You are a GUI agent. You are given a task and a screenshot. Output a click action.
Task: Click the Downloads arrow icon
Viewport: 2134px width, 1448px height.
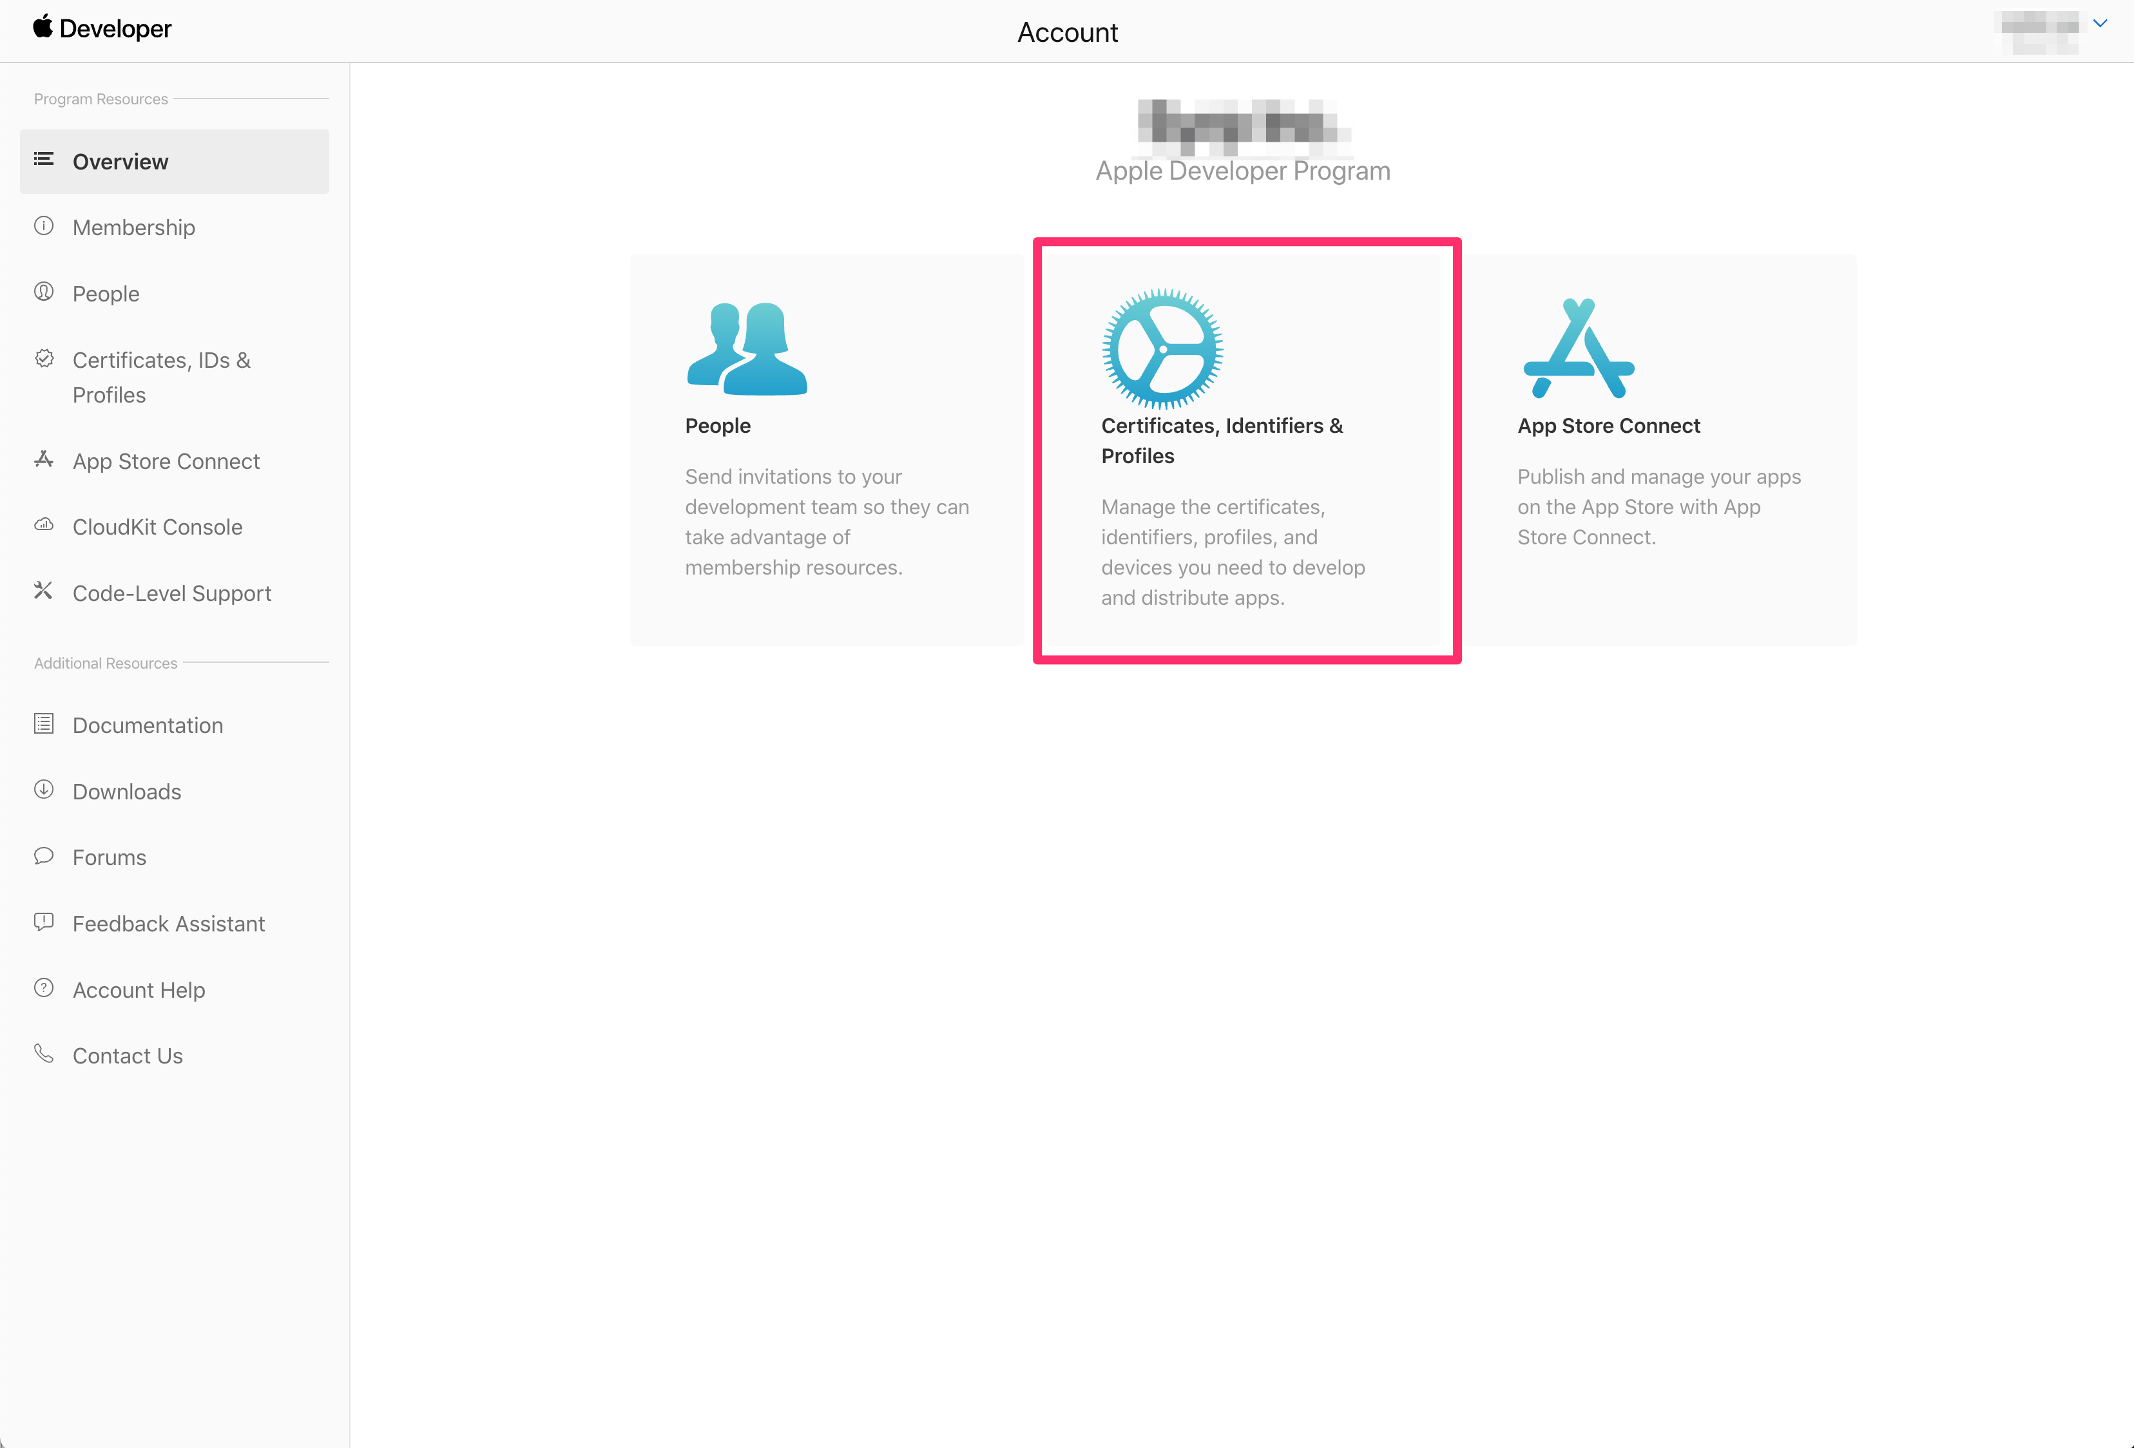[x=43, y=790]
